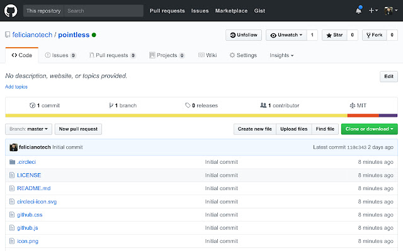Image resolution: width=403 pixels, height=251 pixels.
Task: Click the yellow language bar segment
Action: [x=176, y=115]
